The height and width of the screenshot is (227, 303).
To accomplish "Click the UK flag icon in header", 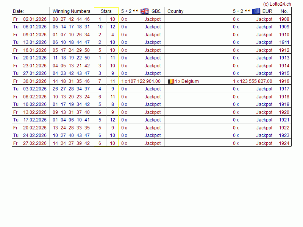I will 145,11.
